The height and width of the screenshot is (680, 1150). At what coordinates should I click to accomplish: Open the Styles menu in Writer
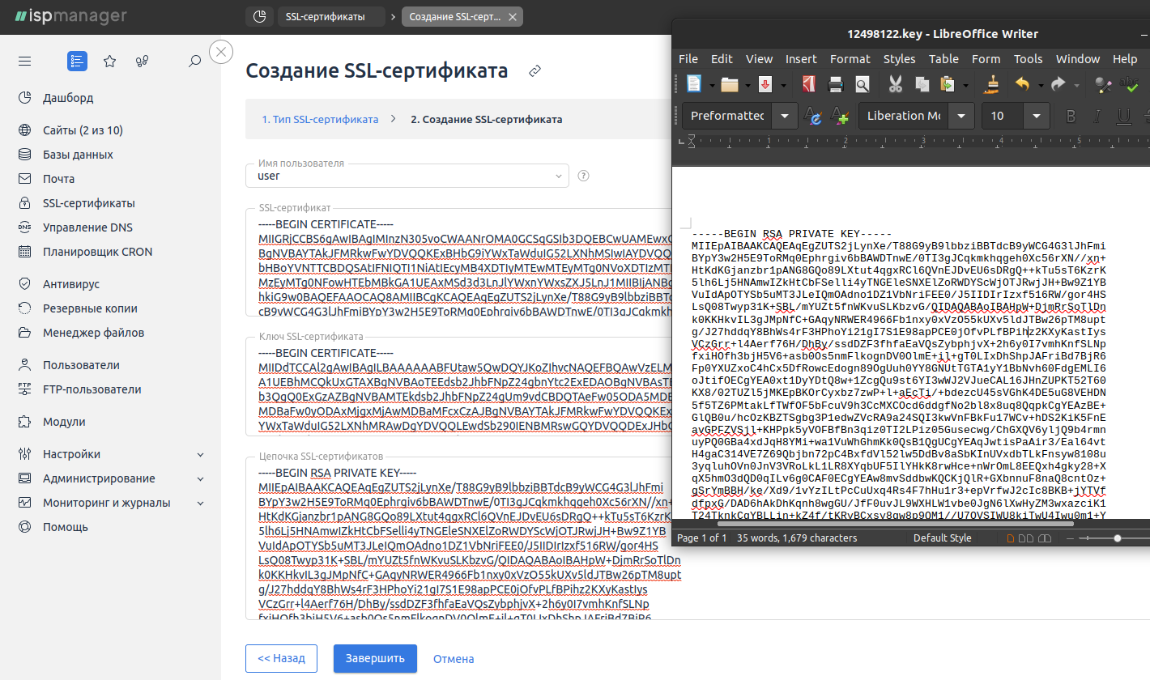(899, 59)
